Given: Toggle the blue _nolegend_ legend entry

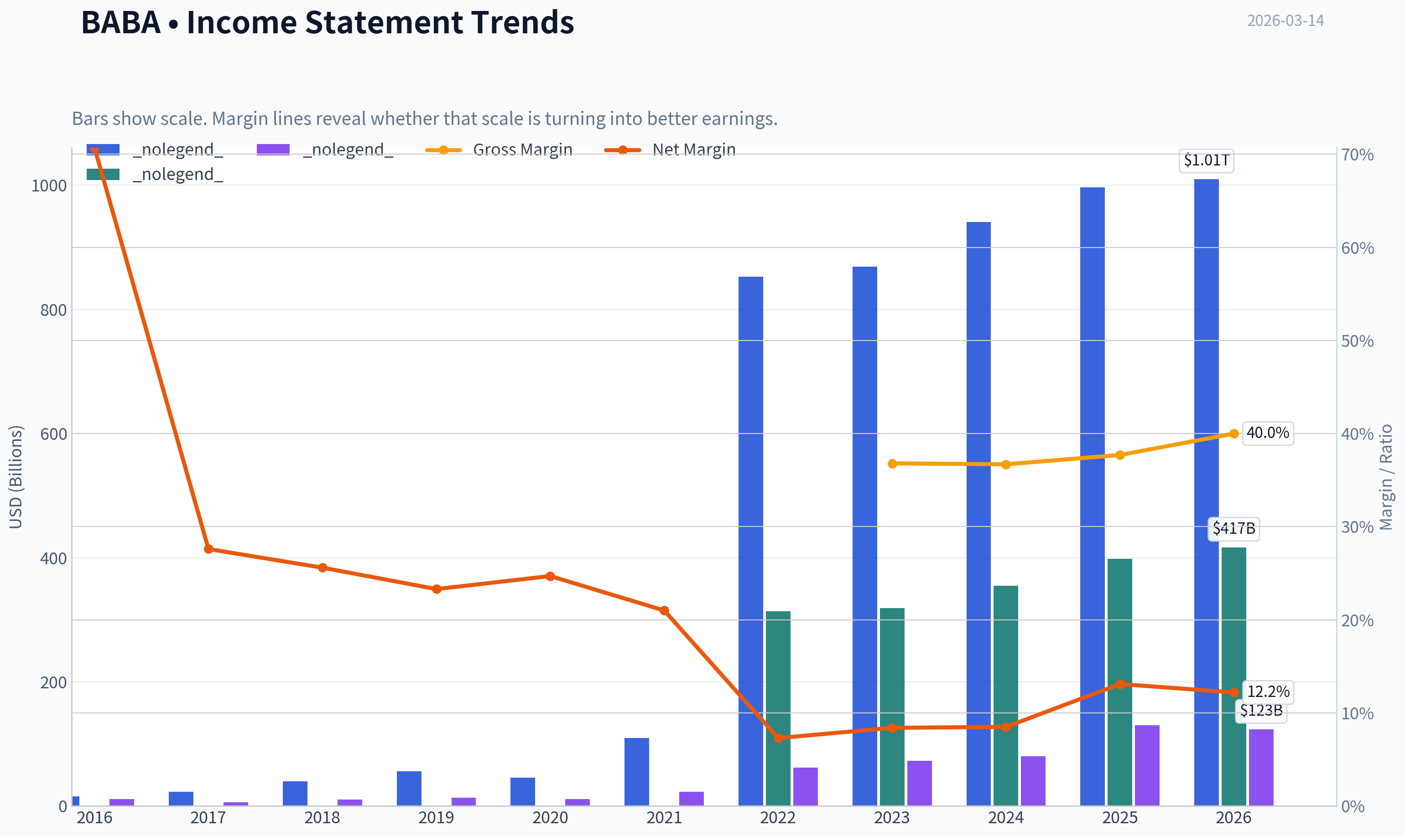Looking at the screenshot, I should tap(155, 150).
